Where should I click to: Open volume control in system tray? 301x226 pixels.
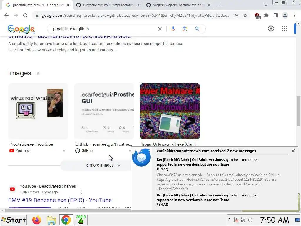click(250, 220)
